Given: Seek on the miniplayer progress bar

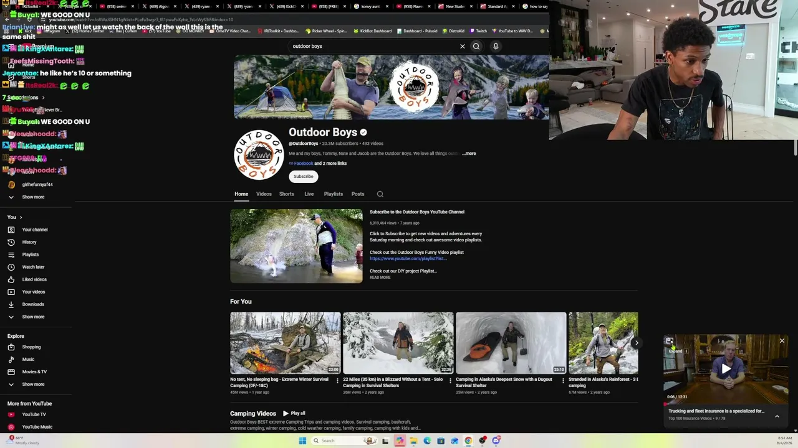Looking at the screenshot, I should [726, 404].
